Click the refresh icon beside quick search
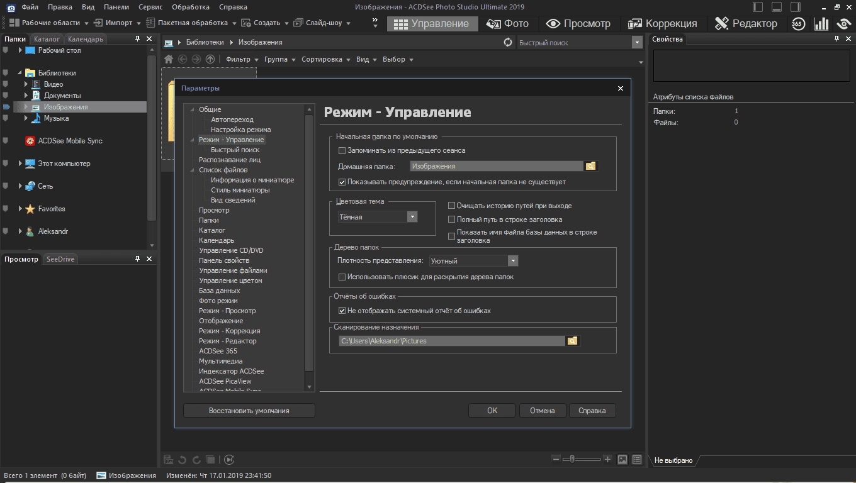Viewport: 856px width, 483px height. coord(508,42)
